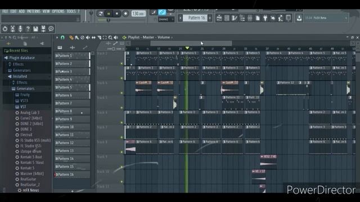Click the save floppy disk icon
The height and width of the screenshot is (202, 360).
(35, 29)
